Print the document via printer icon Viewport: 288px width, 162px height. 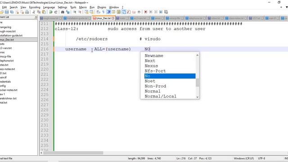pyautogui.click(x=27, y=12)
